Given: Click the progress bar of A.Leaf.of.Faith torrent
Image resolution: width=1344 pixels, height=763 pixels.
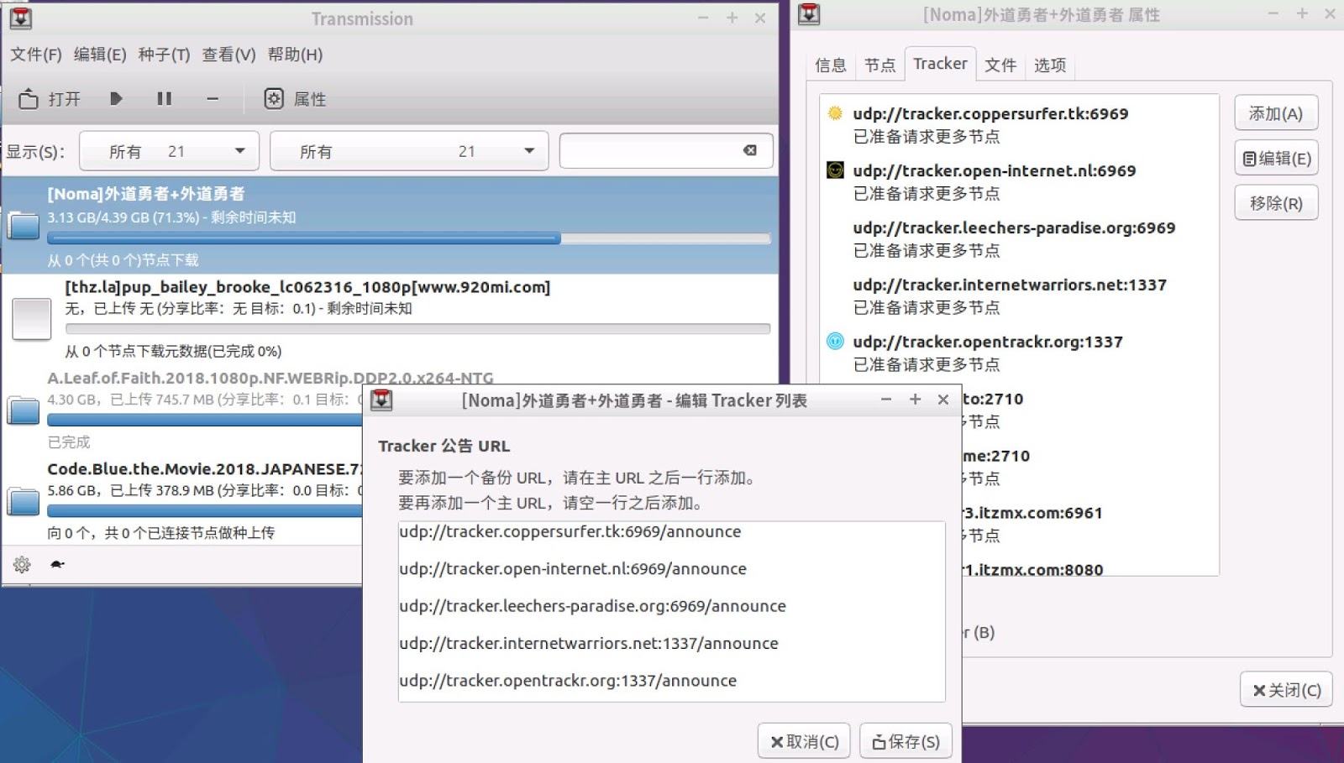Looking at the screenshot, I should 204,420.
